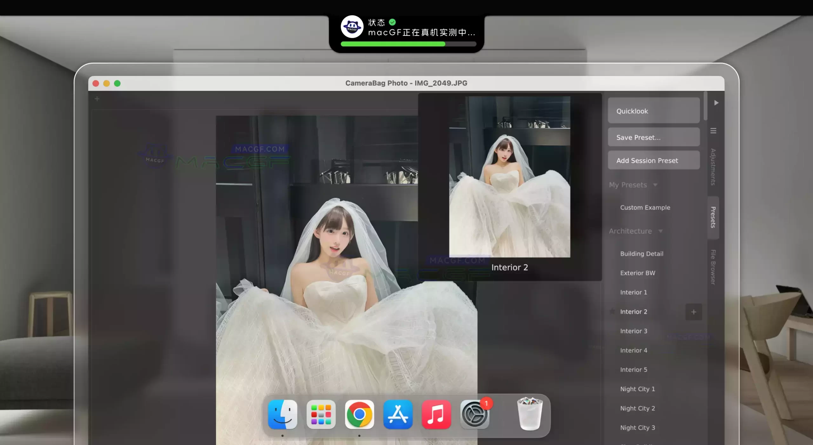Click the Save Preset... button

(654, 137)
